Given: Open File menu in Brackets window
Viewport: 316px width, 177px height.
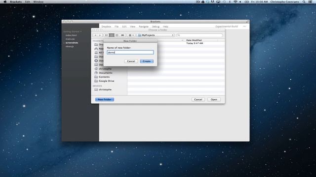Looking at the screenshot, I should click(117, 27).
